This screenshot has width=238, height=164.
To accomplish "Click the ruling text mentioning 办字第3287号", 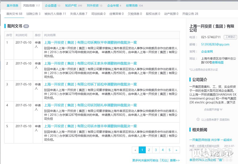I will 111,115.
